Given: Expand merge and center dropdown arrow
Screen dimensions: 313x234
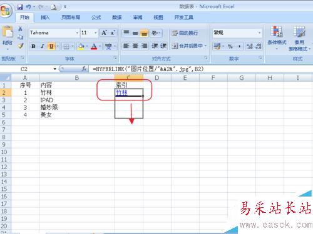Looking at the screenshot, I should pos(205,46).
